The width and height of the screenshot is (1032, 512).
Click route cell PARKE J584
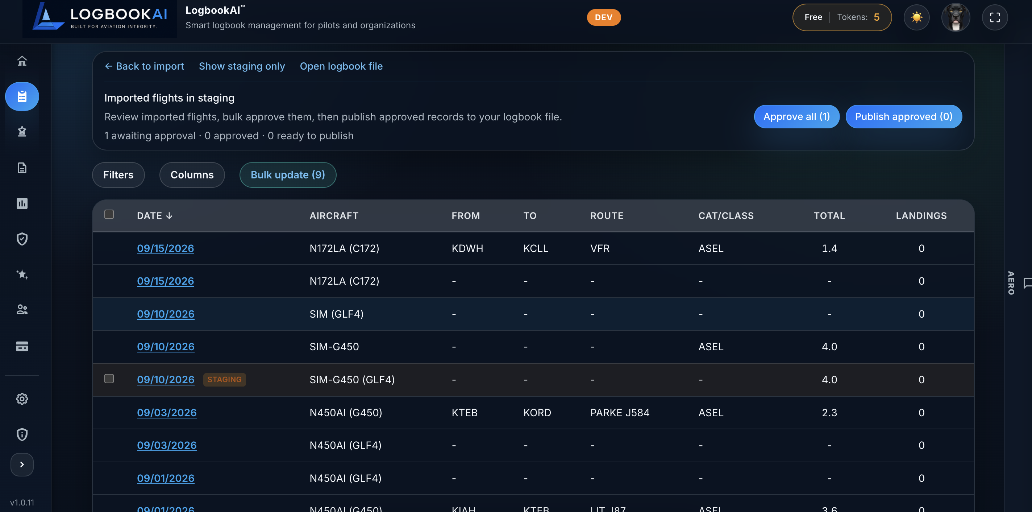click(x=619, y=413)
